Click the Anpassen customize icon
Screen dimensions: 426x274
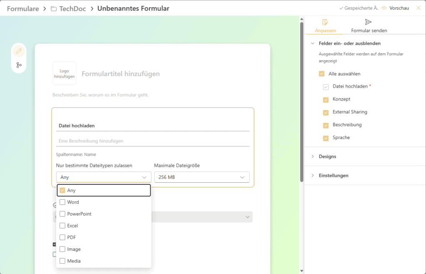tap(325, 22)
